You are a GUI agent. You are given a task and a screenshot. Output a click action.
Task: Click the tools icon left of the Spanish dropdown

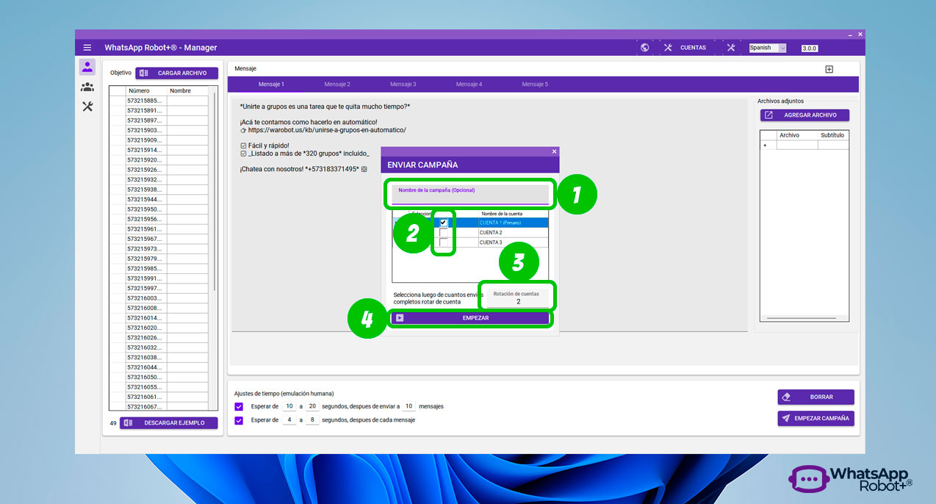731,48
